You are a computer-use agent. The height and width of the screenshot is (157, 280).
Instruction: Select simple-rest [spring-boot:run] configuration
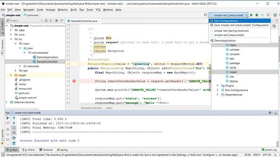[239, 31]
